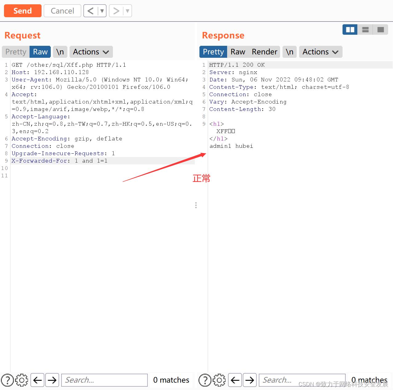The image size is (393, 390).
Task: Open the Request Actions dropdown
Action: point(91,52)
